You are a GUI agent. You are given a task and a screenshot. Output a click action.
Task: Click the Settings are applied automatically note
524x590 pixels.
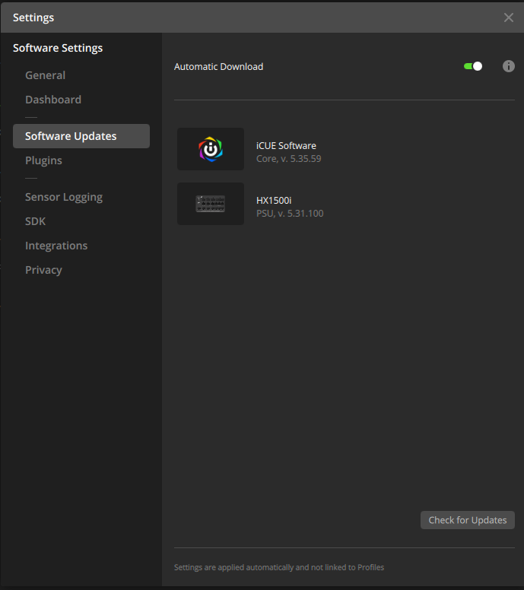[x=279, y=567]
